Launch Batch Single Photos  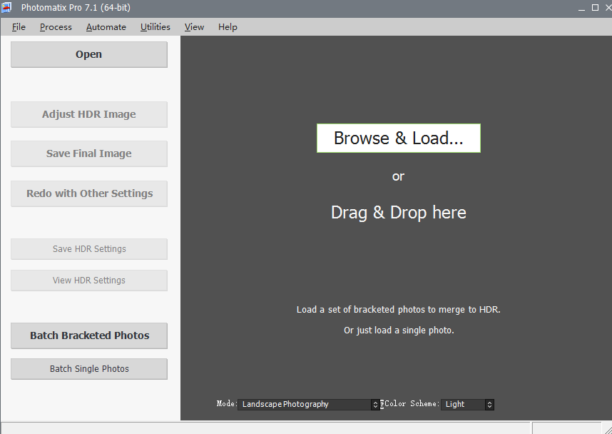pyautogui.click(x=89, y=369)
